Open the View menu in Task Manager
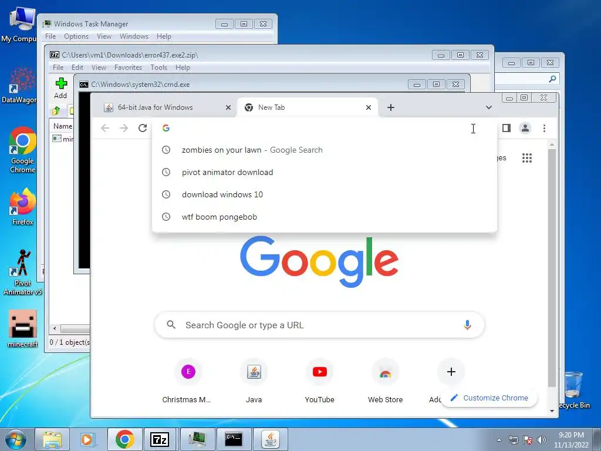The height and width of the screenshot is (451, 601). coord(104,36)
